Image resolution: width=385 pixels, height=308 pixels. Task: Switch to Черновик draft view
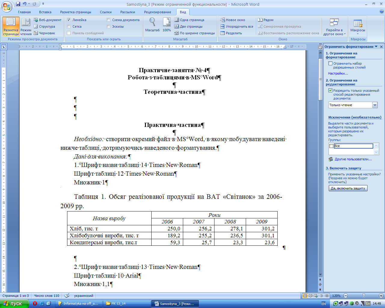point(44,33)
